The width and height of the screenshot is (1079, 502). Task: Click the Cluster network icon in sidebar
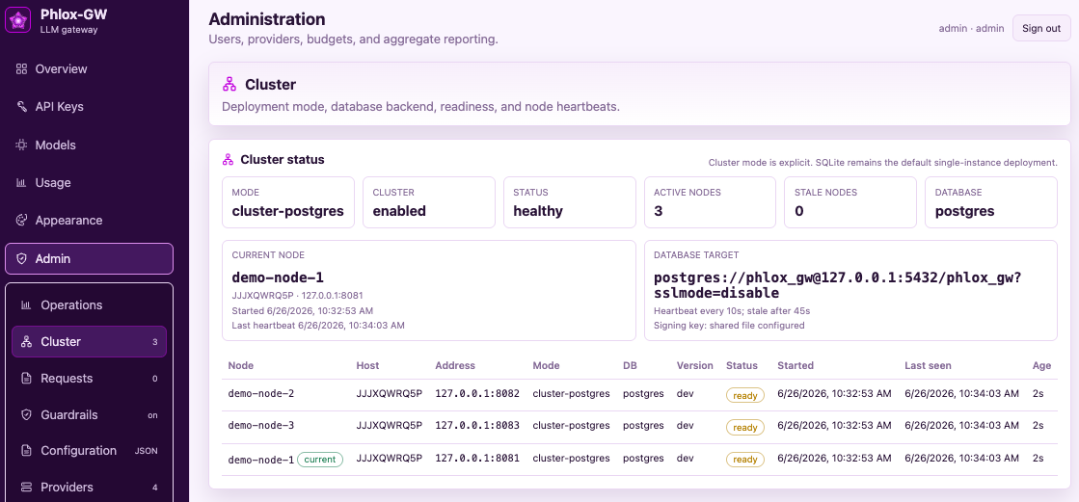[27, 342]
